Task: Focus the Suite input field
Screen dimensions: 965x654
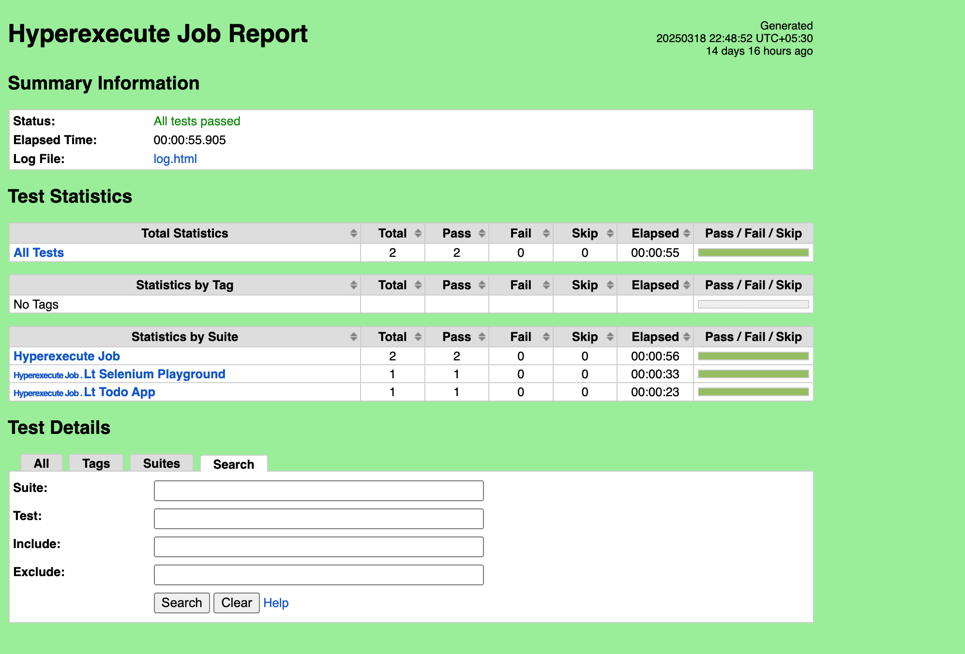Action: pyautogui.click(x=318, y=491)
